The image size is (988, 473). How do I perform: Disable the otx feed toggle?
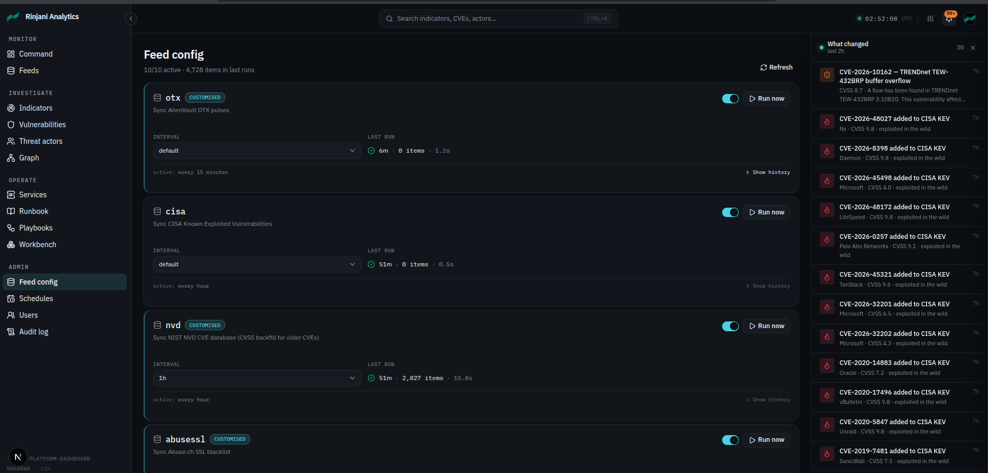(730, 99)
